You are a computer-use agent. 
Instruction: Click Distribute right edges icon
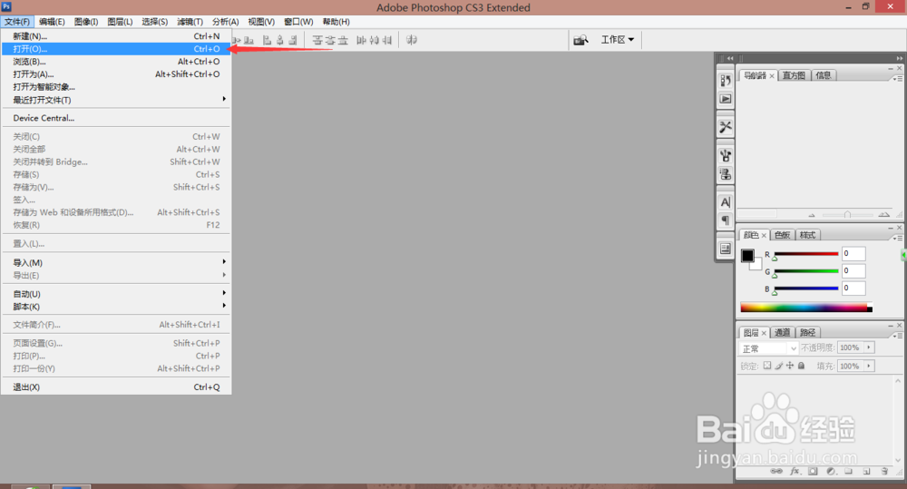[387, 40]
